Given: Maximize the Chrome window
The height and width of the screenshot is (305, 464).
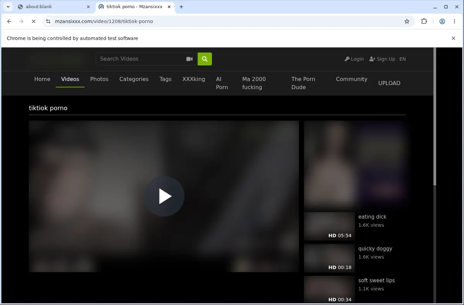Looking at the screenshot, I should click(445, 7).
